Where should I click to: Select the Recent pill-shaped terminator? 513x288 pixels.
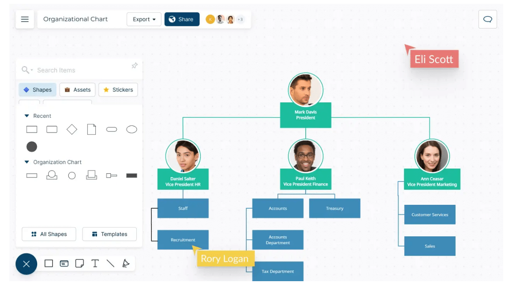112,129
